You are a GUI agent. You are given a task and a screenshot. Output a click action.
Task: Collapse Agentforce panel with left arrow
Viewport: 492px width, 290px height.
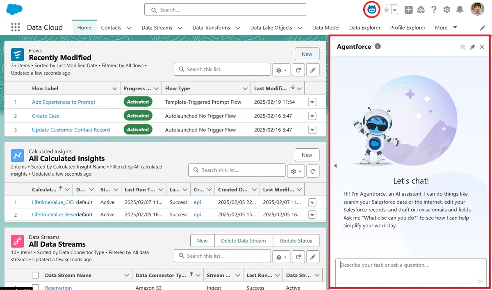pos(335,166)
